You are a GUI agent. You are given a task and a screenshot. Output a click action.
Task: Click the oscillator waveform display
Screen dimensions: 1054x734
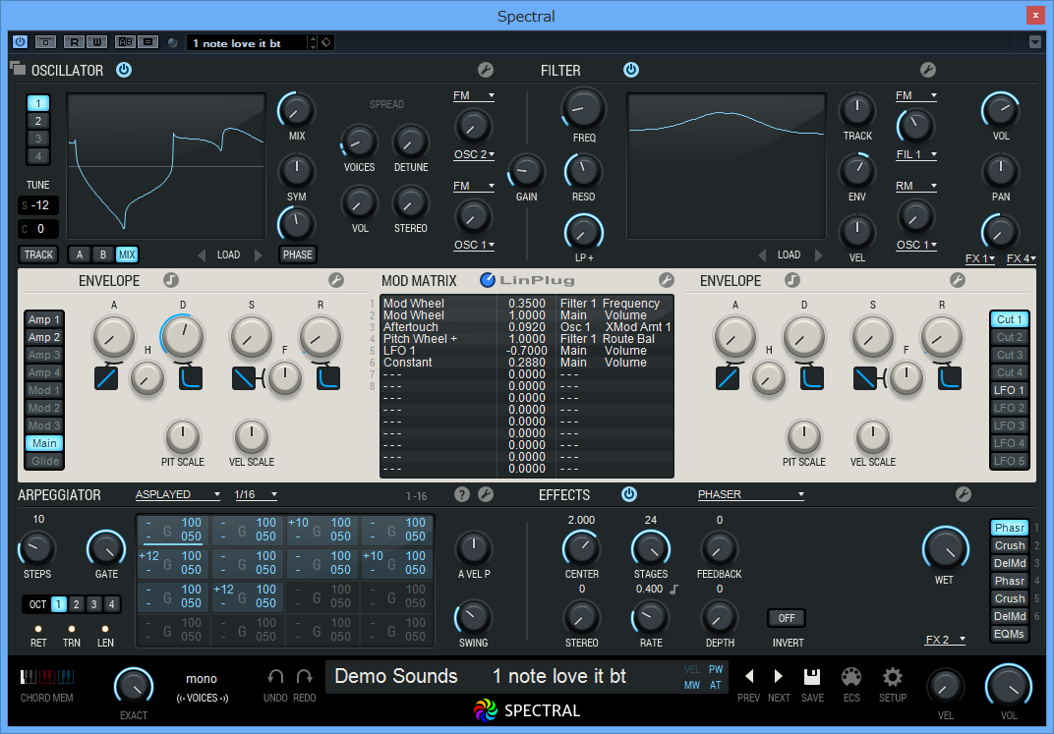coord(166,166)
